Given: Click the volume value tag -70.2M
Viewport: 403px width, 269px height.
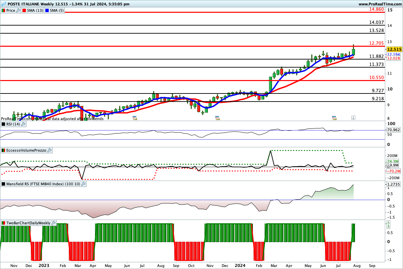Looking at the screenshot, I should pyautogui.click(x=393, y=171).
